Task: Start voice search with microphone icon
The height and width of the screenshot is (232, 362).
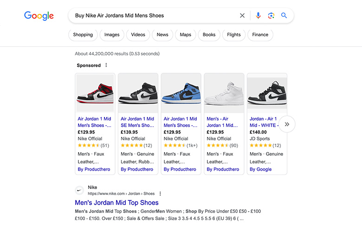Action: 259,15
